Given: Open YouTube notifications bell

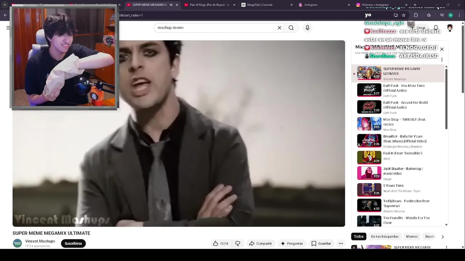Looking at the screenshot, I should pos(436,28).
